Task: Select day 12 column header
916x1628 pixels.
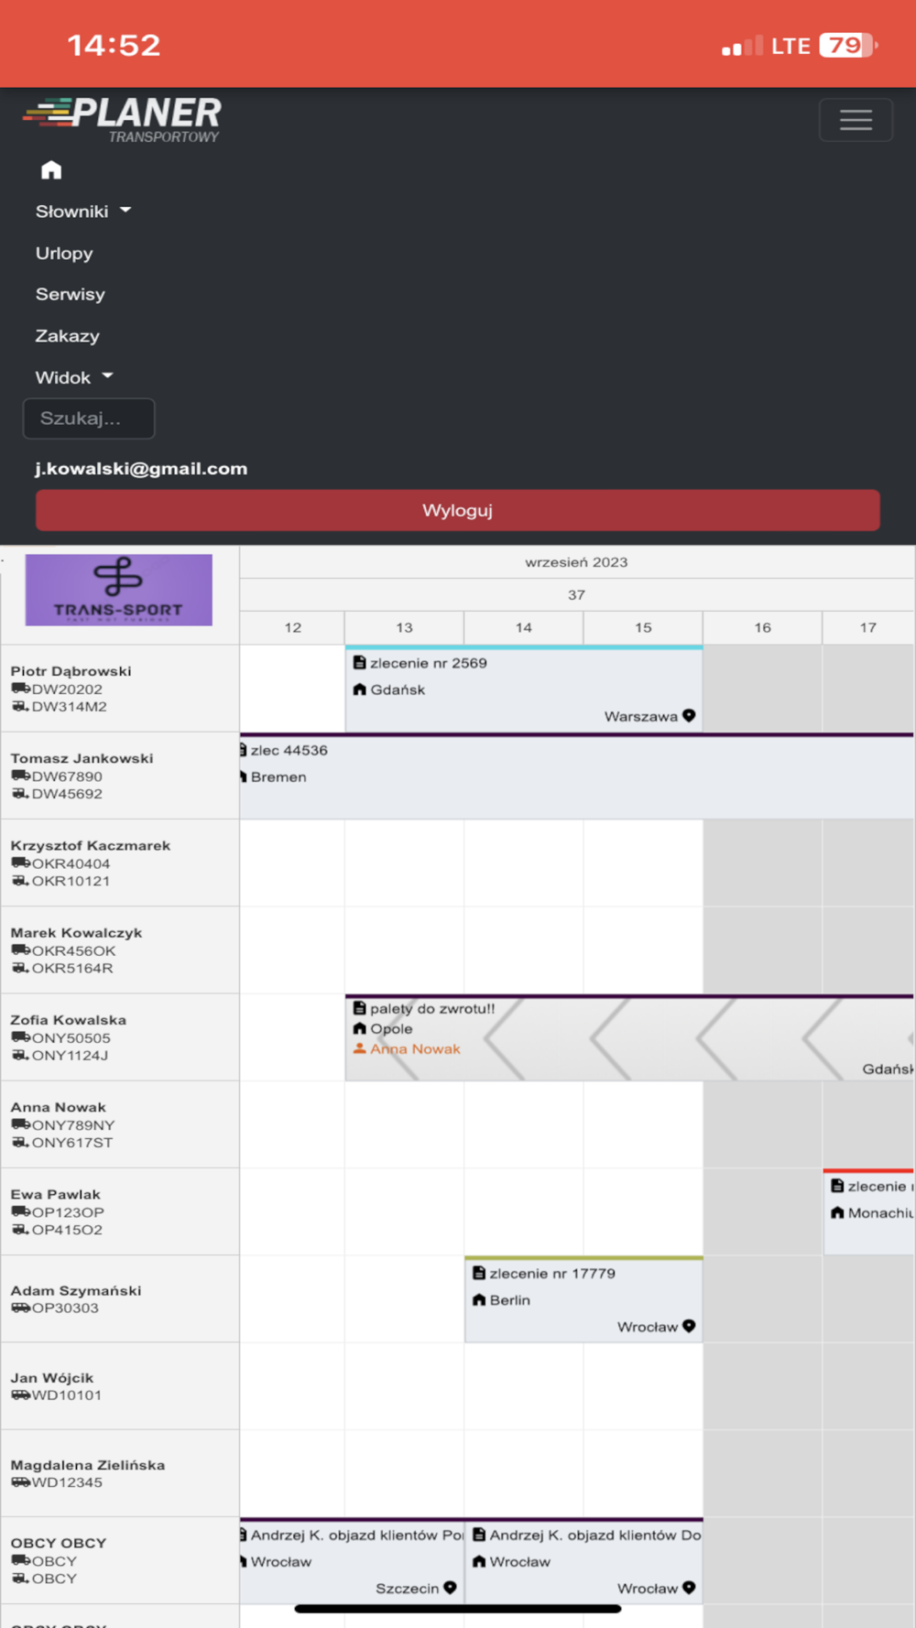Action: (x=292, y=627)
